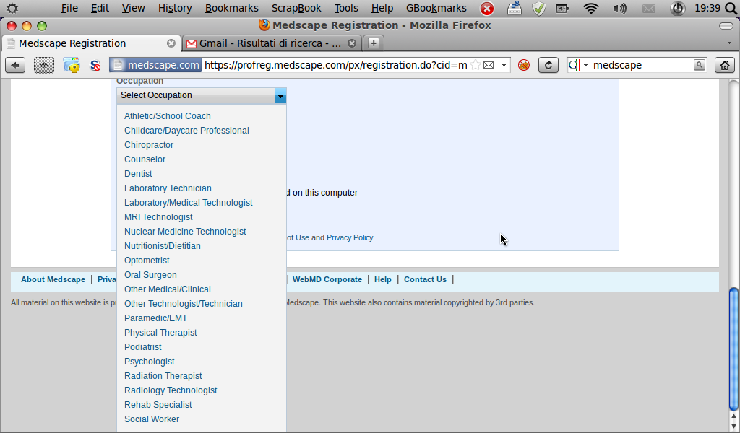Select Dentist from the occupation list
This screenshot has height=433, width=740.
(x=138, y=174)
